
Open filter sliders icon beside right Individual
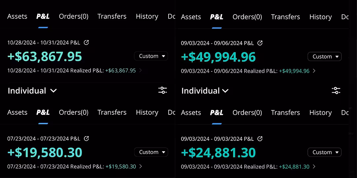[x=336, y=91]
